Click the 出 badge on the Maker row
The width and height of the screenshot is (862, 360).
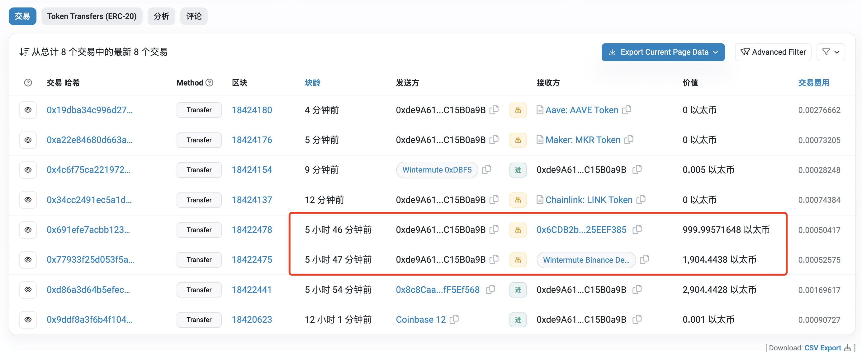pyautogui.click(x=518, y=140)
